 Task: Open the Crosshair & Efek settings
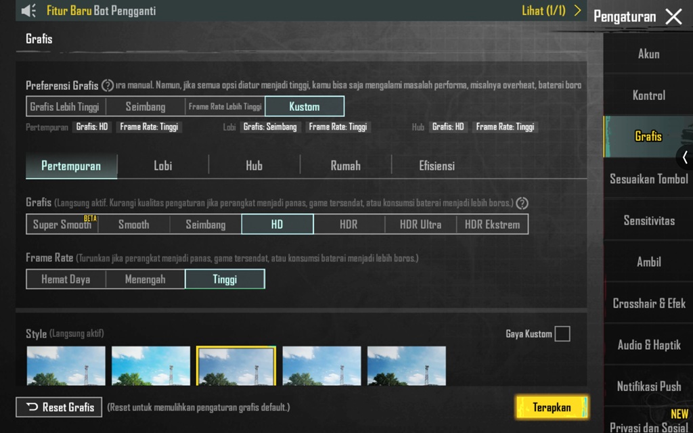click(648, 304)
